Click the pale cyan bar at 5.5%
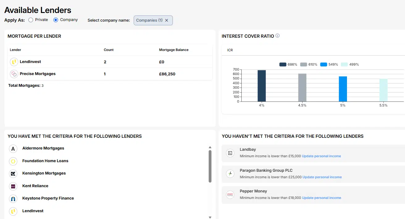The image size is (405, 219). (x=383, y=90)
